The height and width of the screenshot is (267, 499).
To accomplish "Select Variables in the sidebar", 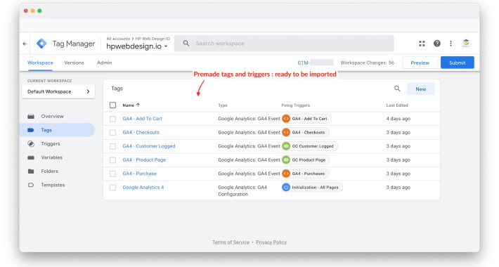I will [51, 157].
